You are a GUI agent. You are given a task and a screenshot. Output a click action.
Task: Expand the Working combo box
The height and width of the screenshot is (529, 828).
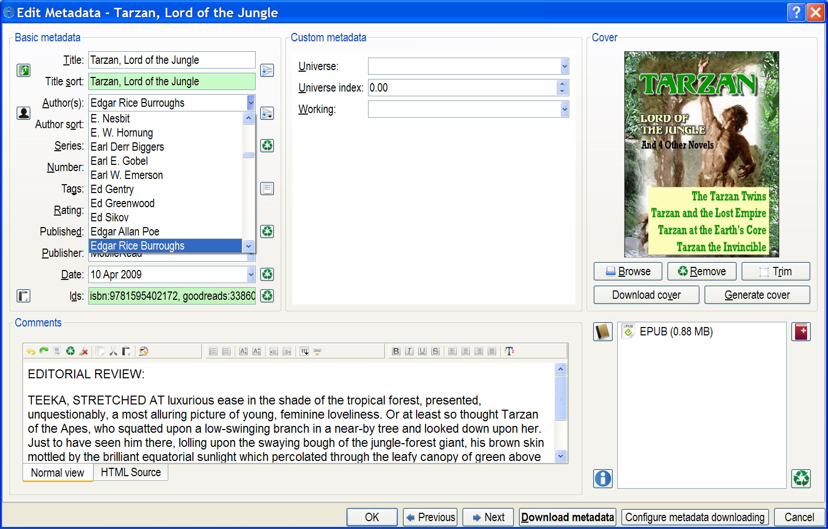point(565,109)
